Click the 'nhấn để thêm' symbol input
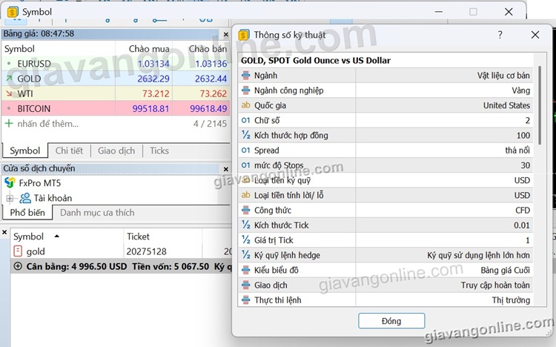Screen dimensions: 556x347 click(x=47, y=124)
